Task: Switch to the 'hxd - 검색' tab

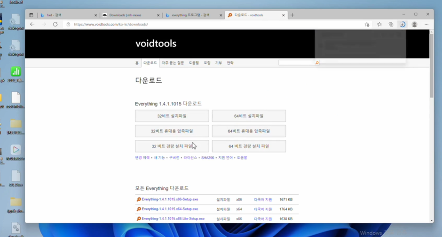Action: (x=68, y=15)
